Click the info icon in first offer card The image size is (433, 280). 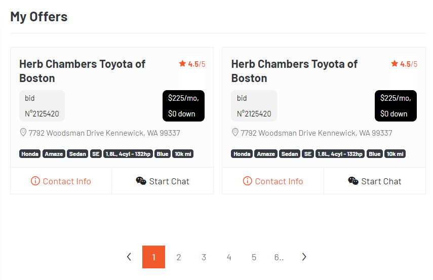click(x=35, y=181)
